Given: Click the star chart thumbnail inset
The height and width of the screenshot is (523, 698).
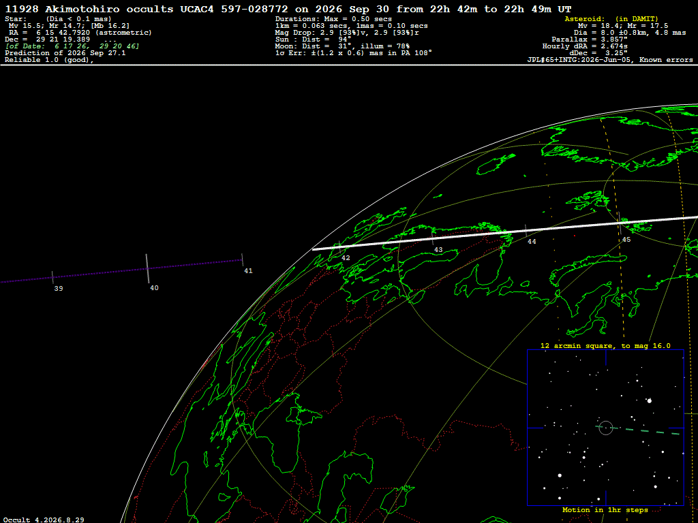Looking at the screenshot, I should pos(605,428).
